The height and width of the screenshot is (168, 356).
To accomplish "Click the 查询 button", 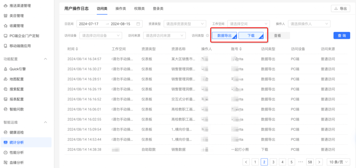I will [342, 35].
